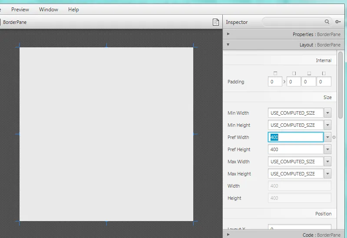The image size is (347, 238).
Task: Click the Size section heading
Action: 327,97
